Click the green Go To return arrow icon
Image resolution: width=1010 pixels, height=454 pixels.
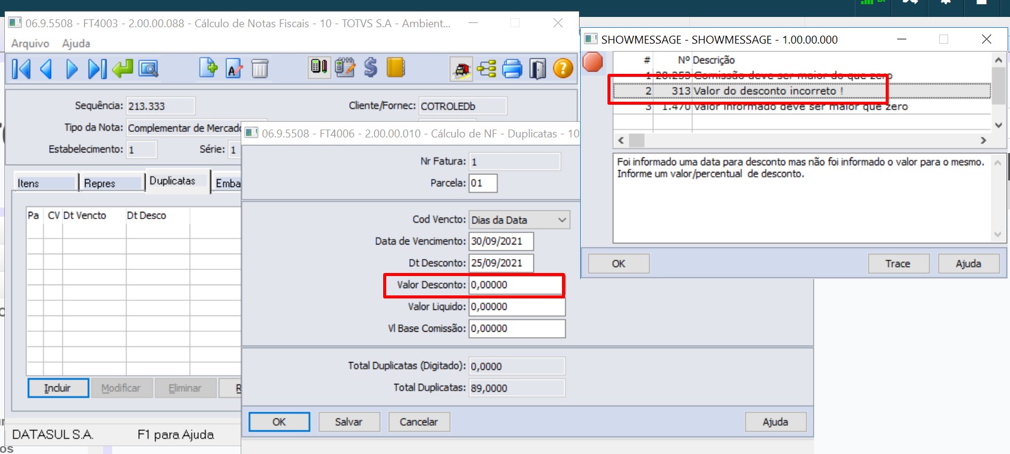(x=122, y=69)
